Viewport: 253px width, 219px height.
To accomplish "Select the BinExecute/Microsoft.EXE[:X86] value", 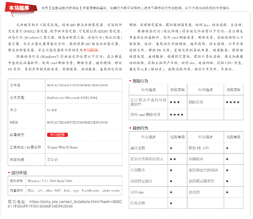I will coord(72,97).
